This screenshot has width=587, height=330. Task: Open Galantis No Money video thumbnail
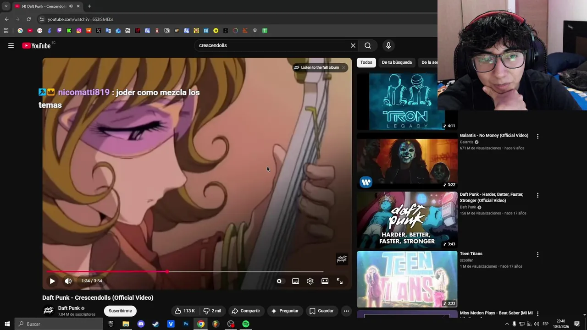tap(407, 161)
